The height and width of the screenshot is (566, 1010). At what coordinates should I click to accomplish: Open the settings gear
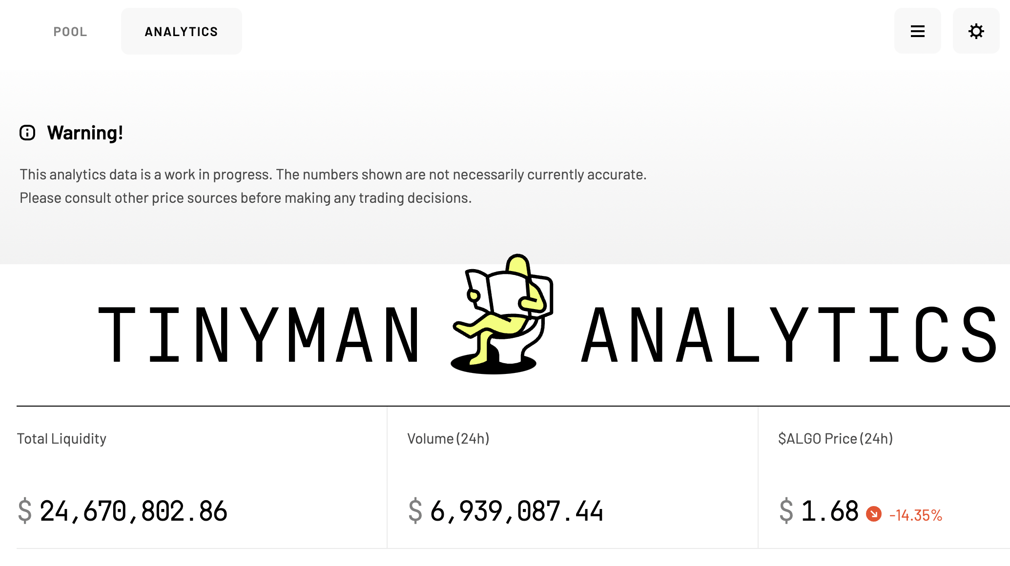tap(975, 31)
